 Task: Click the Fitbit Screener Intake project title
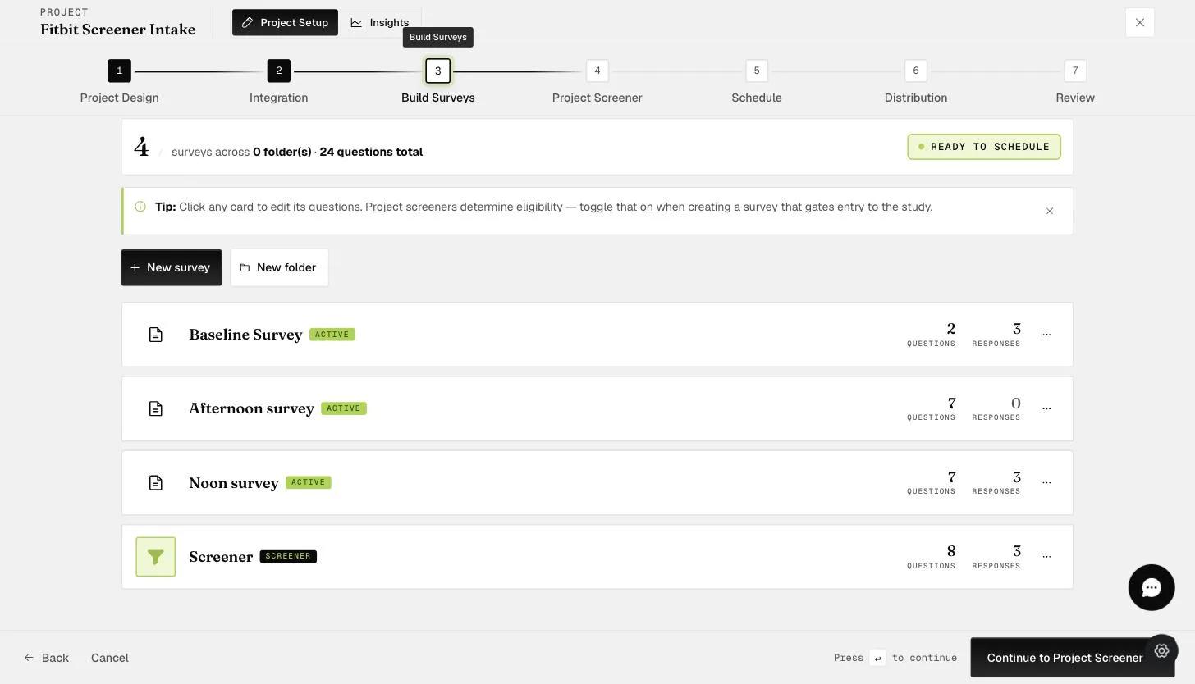(x=118, y=30)
